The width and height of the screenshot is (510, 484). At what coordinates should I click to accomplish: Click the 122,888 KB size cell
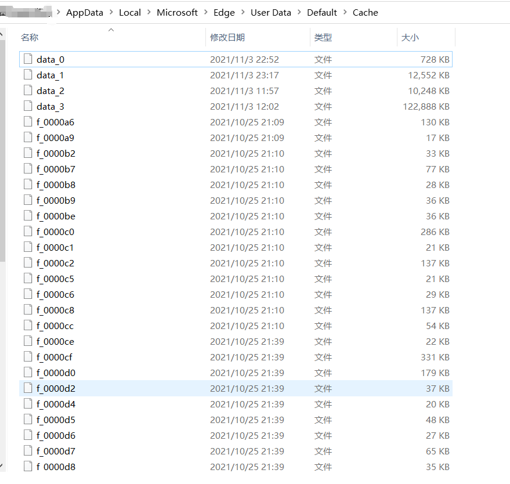click(x=426, y=106)
